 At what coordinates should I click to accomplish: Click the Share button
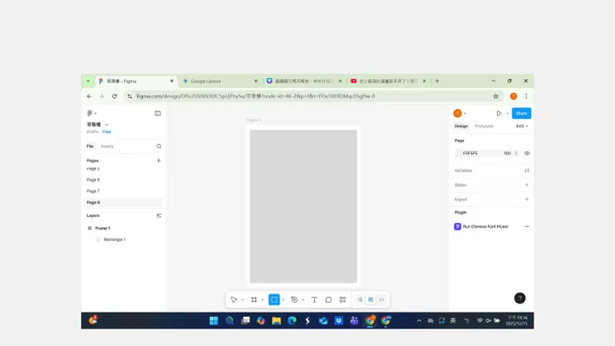pos(521,113)
